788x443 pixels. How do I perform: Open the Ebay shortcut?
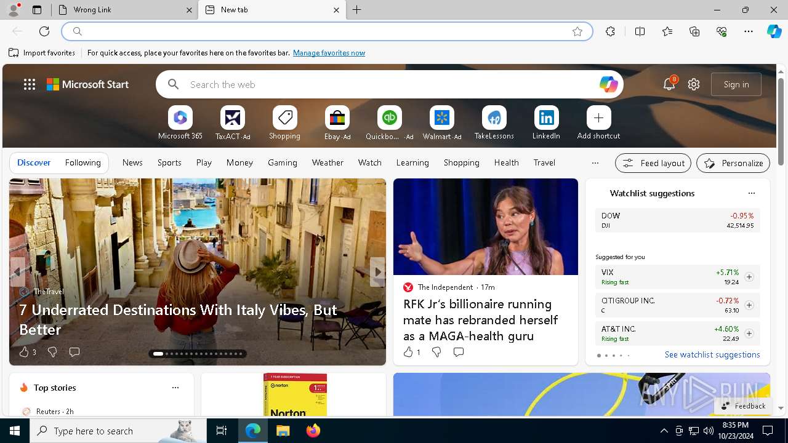point(337,123)
